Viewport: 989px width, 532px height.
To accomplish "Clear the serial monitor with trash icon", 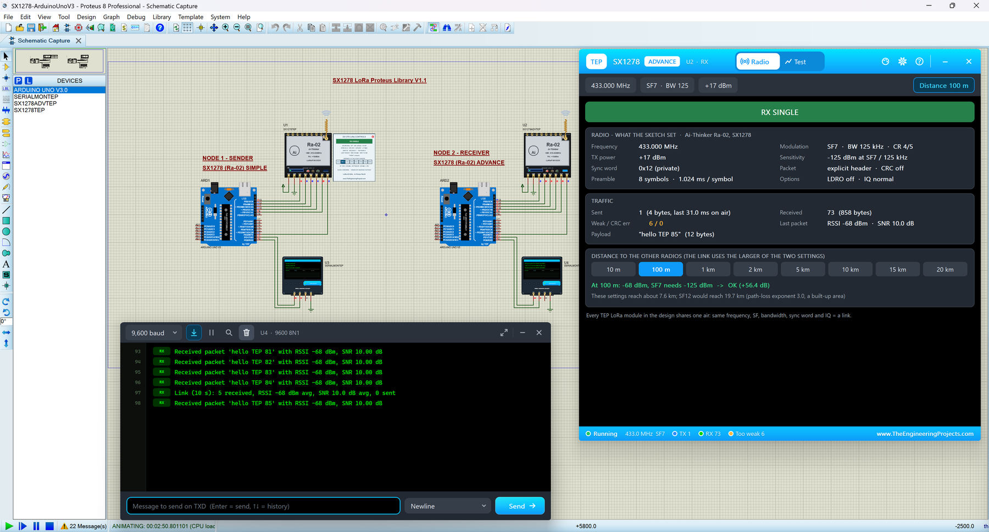I will [246, 332].
